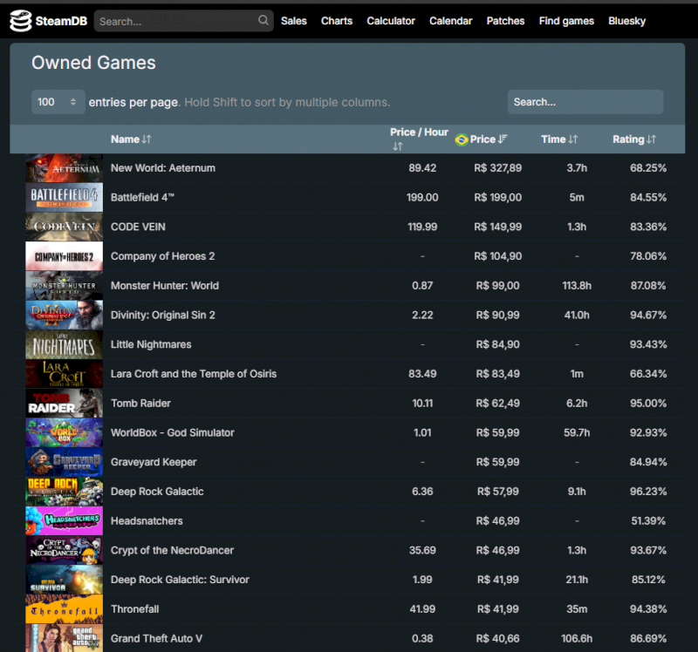Toggle the Price column sort indicator

point(503,139)
